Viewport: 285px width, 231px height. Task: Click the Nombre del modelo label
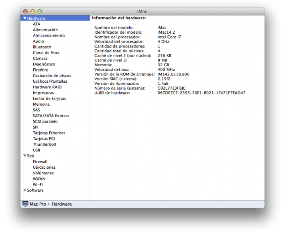coord(114,28)
